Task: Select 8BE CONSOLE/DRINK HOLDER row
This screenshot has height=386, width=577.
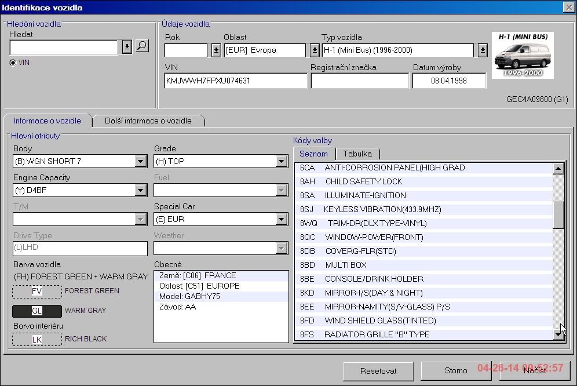Action: [x=423, y=279]
